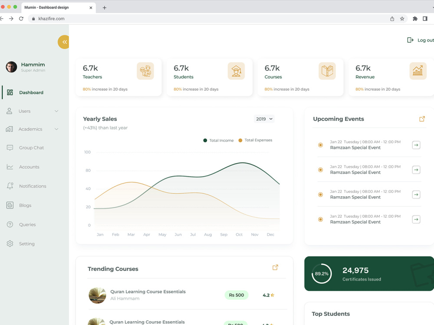434x325 pixels.
Task: Bookmark the page with star icon
Action: 402,19
